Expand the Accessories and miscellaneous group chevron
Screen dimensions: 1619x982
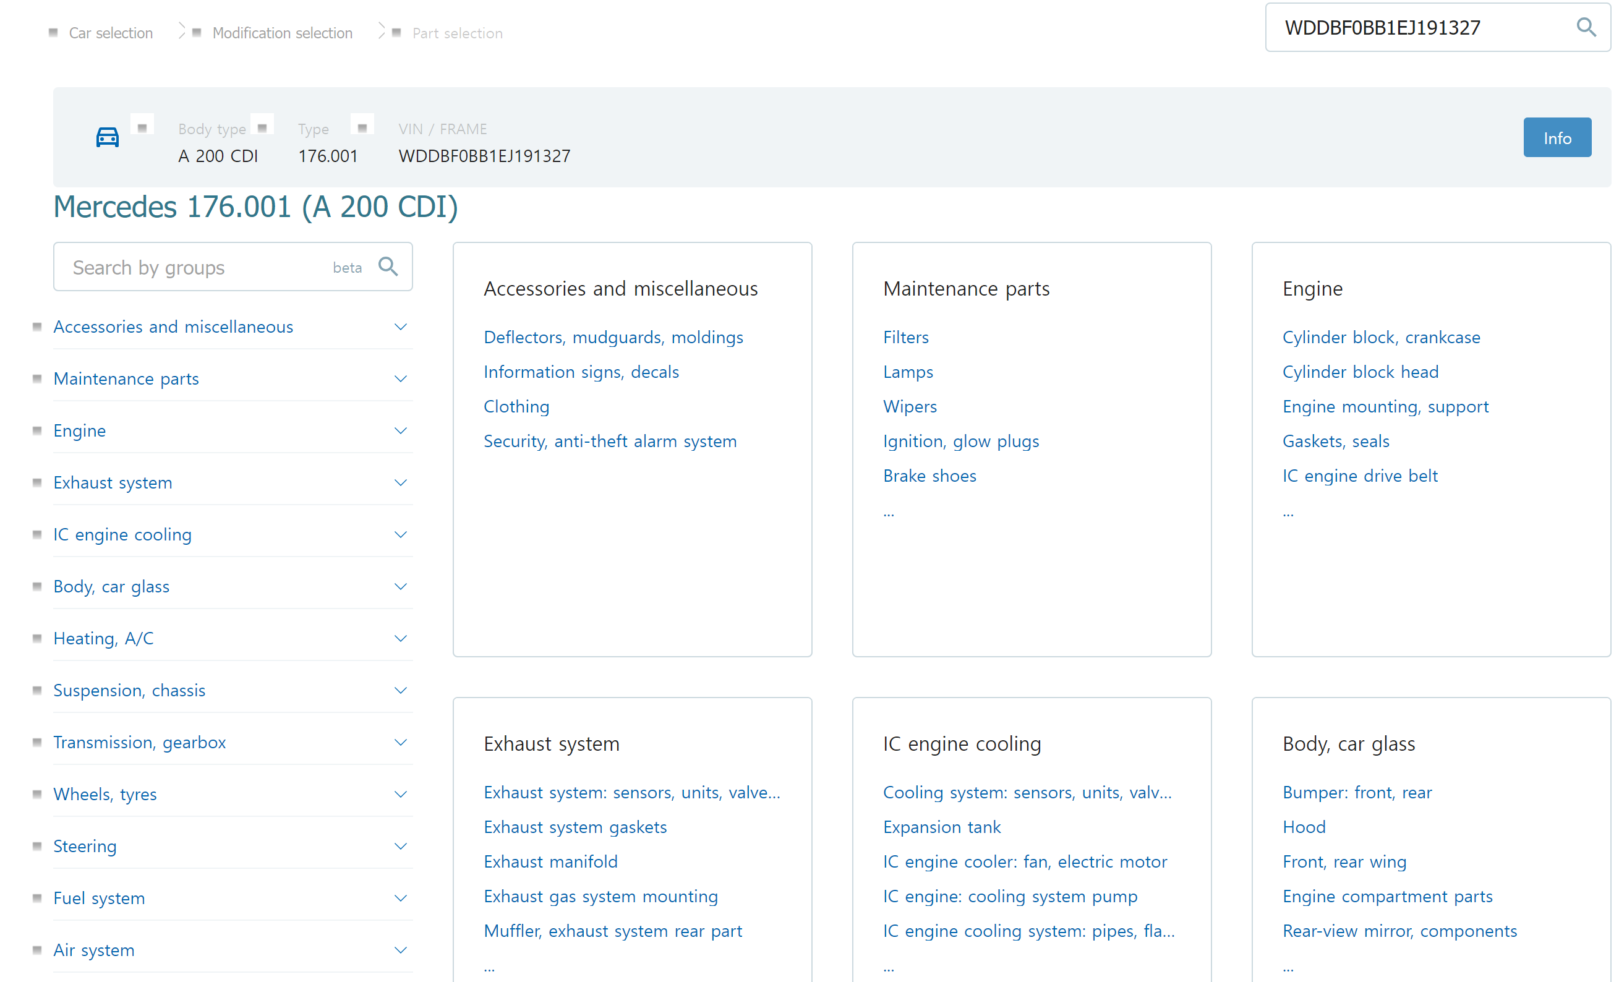click(400, 327)
